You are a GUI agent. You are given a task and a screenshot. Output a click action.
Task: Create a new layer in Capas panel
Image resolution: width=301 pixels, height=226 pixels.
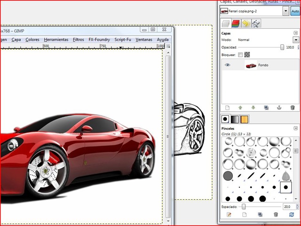(x=227, y=108)
